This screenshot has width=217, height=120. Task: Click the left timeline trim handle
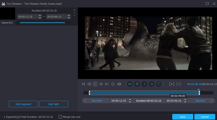click(90, 93)
